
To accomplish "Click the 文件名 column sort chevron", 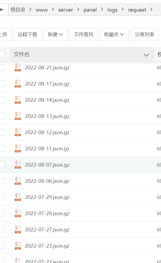I will [x=146, y=55].
